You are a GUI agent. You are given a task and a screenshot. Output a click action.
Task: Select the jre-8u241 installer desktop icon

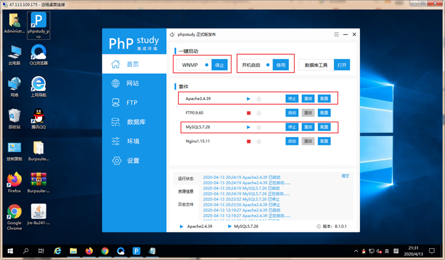(39, 215)
